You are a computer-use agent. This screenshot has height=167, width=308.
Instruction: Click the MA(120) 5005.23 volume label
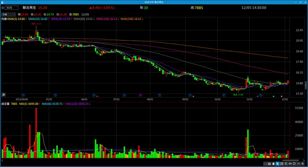(77, 104)
